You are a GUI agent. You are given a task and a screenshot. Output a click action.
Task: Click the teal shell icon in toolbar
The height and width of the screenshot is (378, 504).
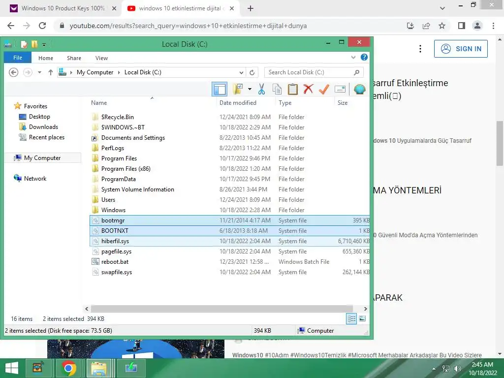coord(359,89)
